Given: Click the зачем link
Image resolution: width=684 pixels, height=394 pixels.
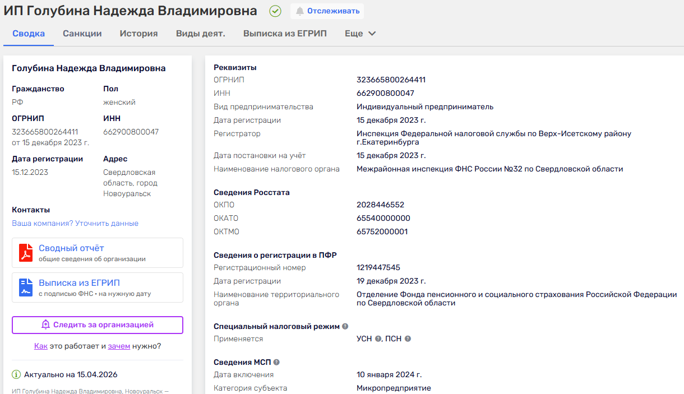Looking at the screenshot, I should pos(119,346).
